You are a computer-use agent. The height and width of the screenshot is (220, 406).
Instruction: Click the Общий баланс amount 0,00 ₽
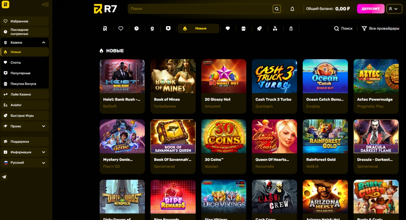tap(342, 9)
